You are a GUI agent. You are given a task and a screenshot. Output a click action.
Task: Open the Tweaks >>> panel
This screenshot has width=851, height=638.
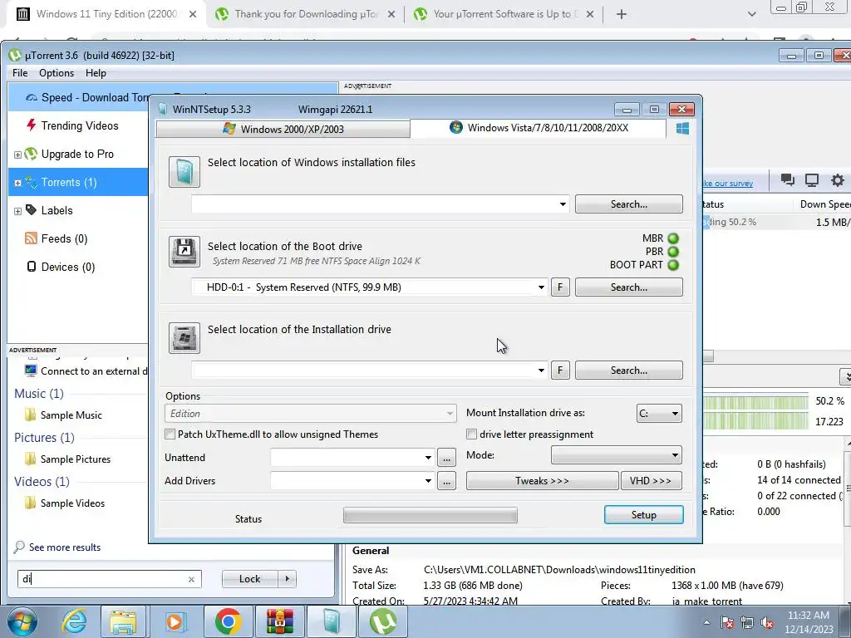(x=542, y=481)
